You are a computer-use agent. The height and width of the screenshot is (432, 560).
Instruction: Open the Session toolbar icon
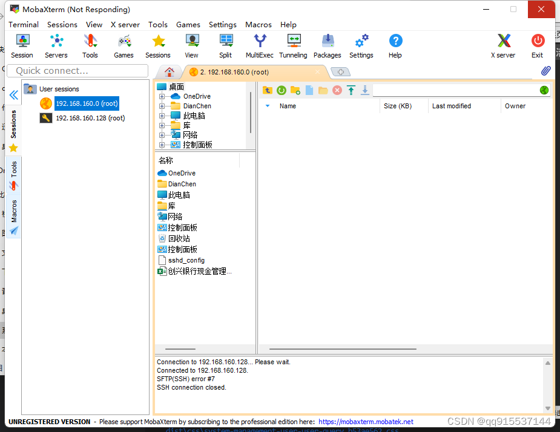pyautogui.click(x=22, y=46)
